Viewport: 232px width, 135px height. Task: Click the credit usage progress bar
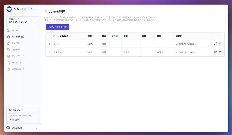click(23, 113)
